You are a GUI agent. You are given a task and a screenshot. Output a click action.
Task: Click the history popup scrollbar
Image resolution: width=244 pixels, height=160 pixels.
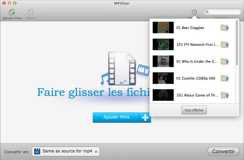[237, 43]
